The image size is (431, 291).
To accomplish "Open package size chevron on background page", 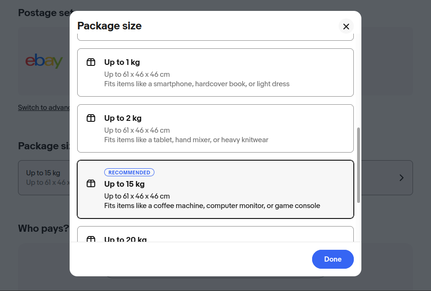I will pos(401,178).
